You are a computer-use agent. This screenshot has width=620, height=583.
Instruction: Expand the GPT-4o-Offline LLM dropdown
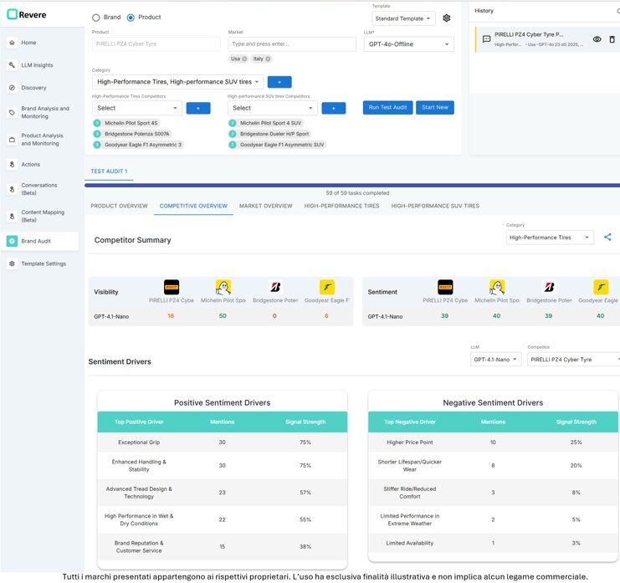pyautogui.click(x=408, y=44)
